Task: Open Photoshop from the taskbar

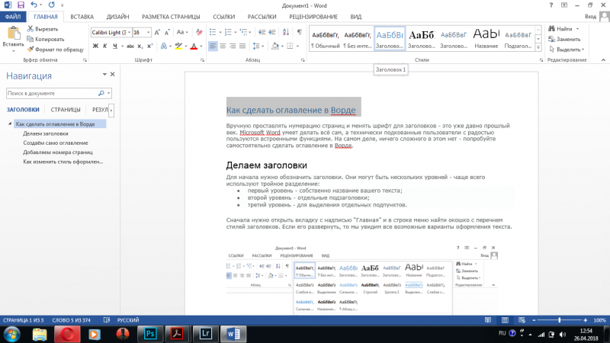Action: [150, 334]
